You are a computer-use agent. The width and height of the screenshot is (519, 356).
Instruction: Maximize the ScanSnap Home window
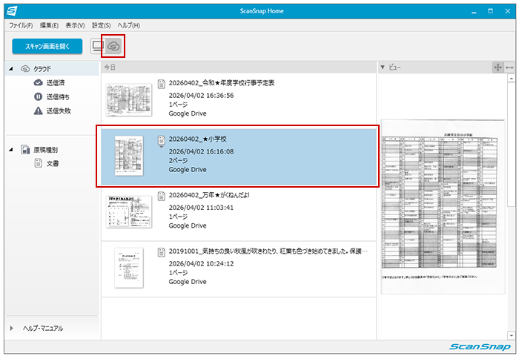tap(491, 11)
